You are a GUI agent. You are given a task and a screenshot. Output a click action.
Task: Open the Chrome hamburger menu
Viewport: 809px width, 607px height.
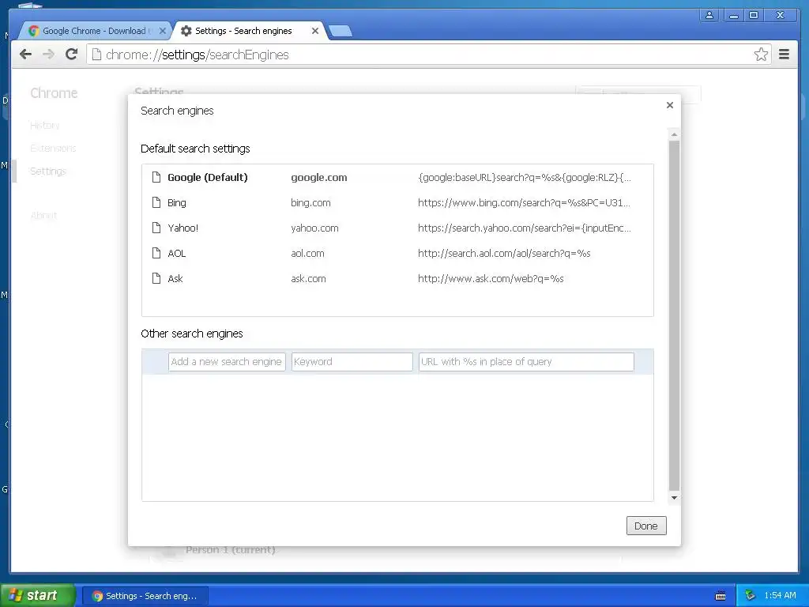[x=785, y=55]
